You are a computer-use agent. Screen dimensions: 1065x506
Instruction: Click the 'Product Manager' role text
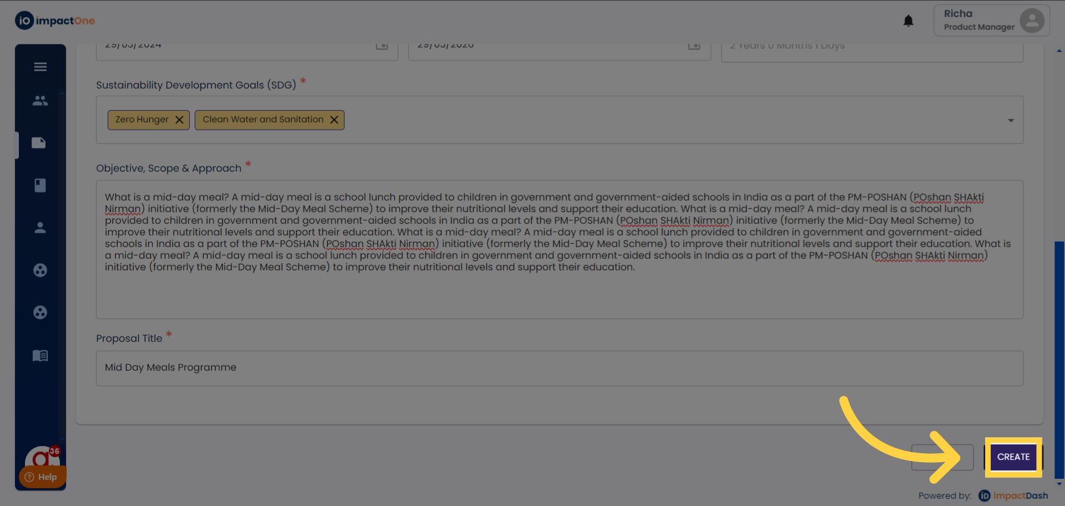click(x=979, y=27)
